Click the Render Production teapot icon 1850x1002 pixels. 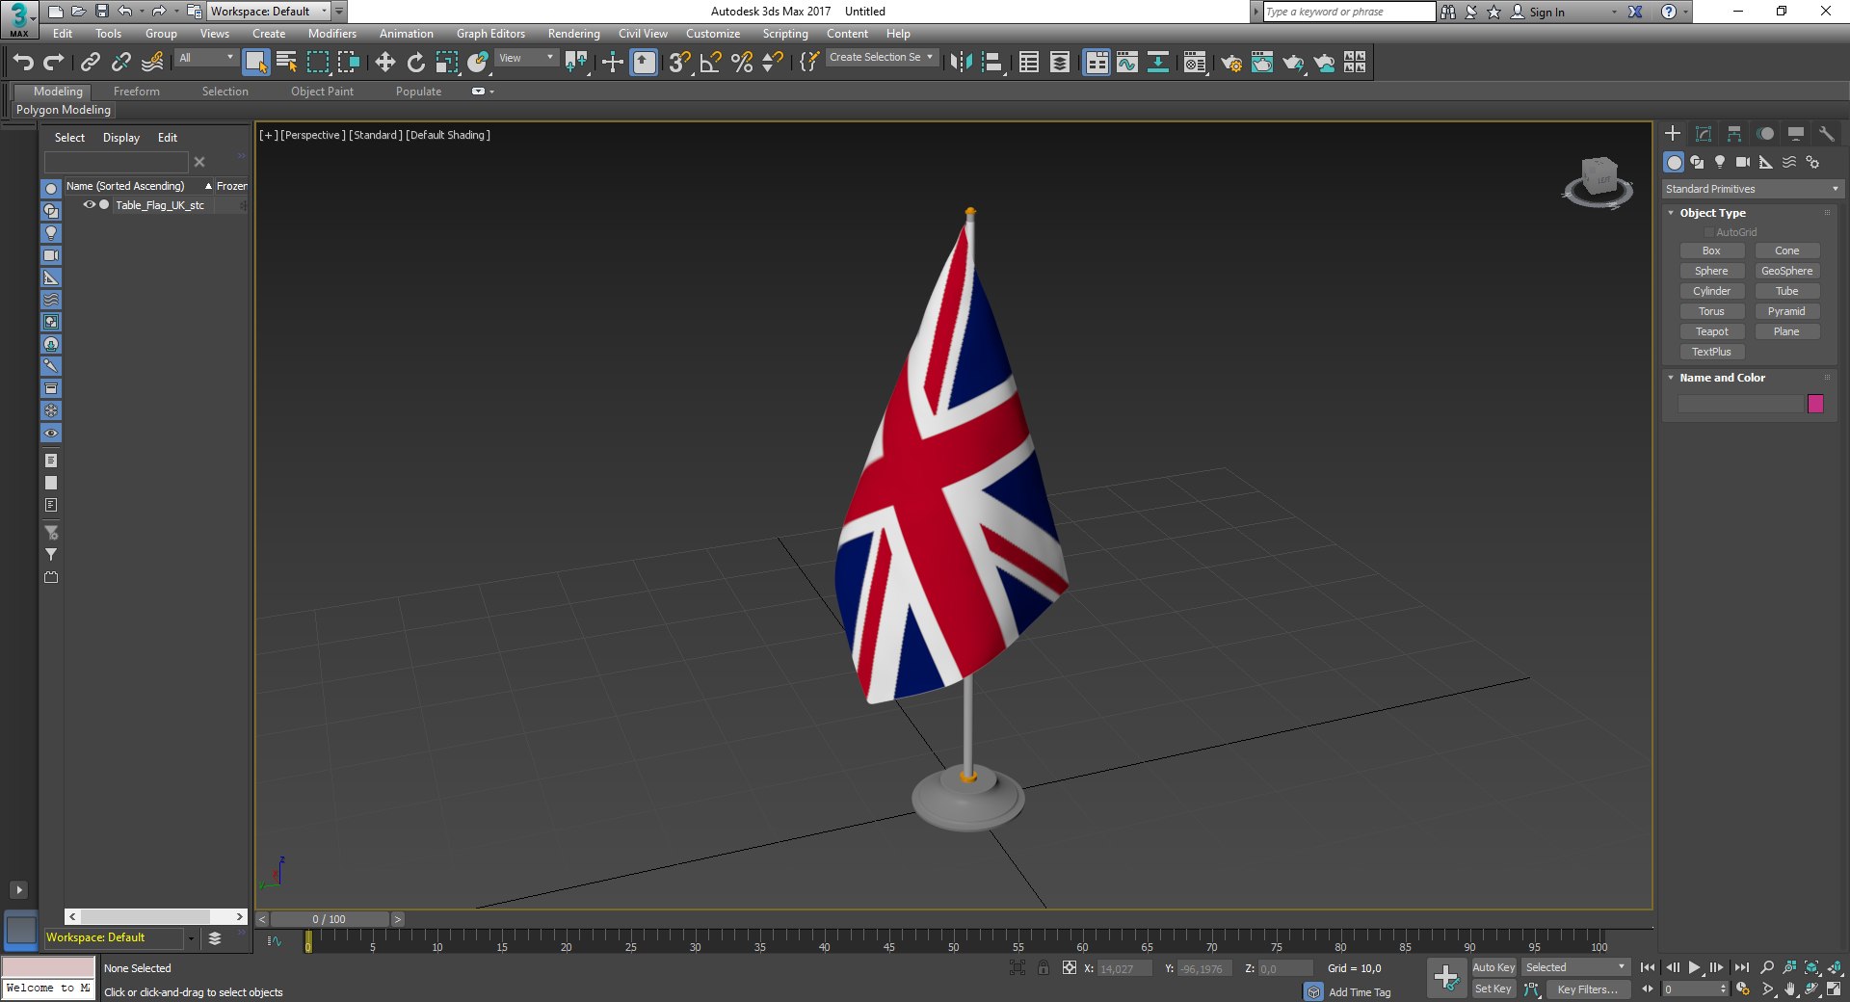tap(1293, 63)
